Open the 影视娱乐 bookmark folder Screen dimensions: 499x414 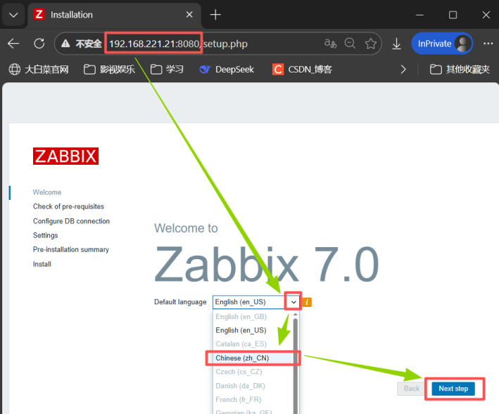[109, 69]
